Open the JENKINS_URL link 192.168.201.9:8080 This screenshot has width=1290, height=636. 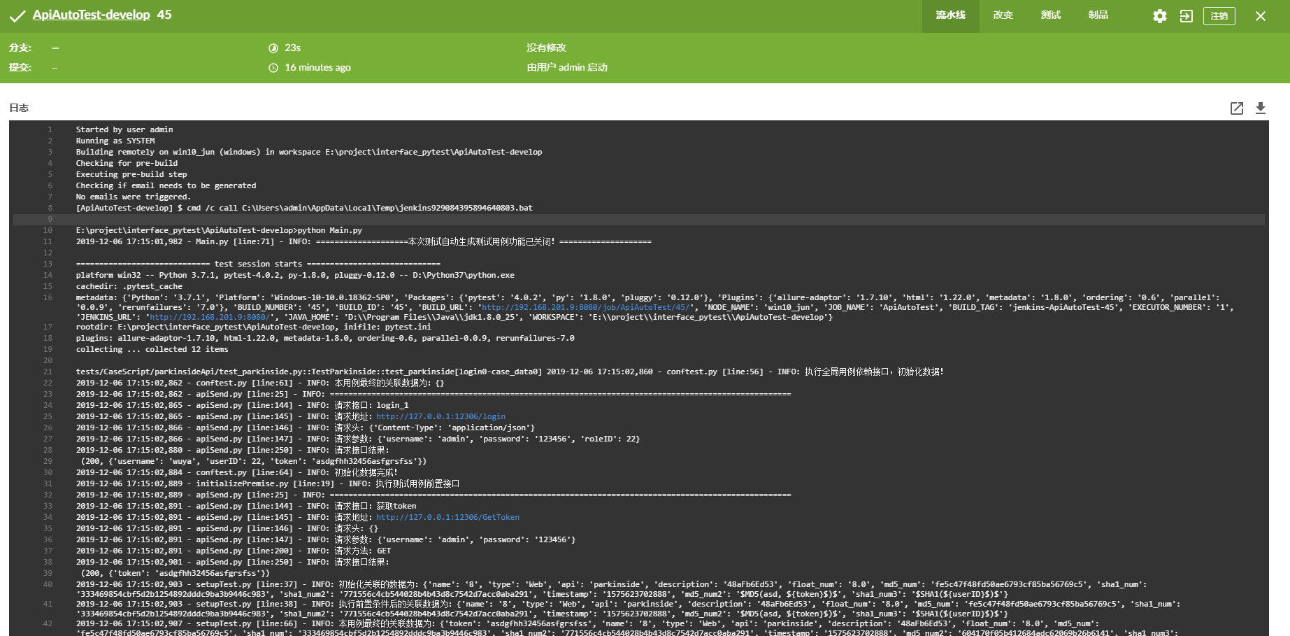click(209, 317)
